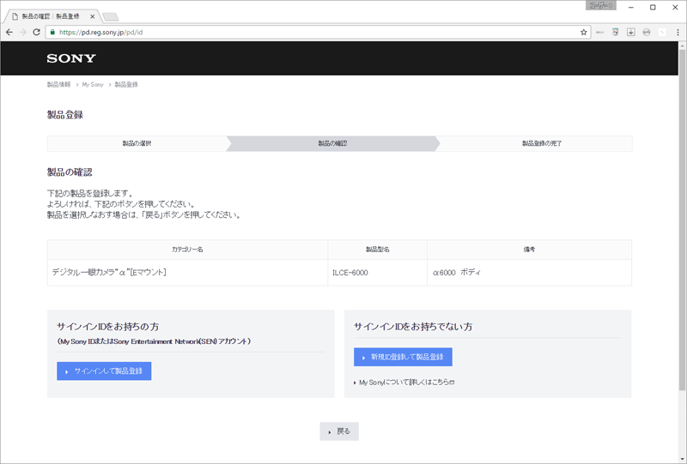Reload the page with the refresh icon
The width and height of the screenshot is (687, 464).
point(36,32)
